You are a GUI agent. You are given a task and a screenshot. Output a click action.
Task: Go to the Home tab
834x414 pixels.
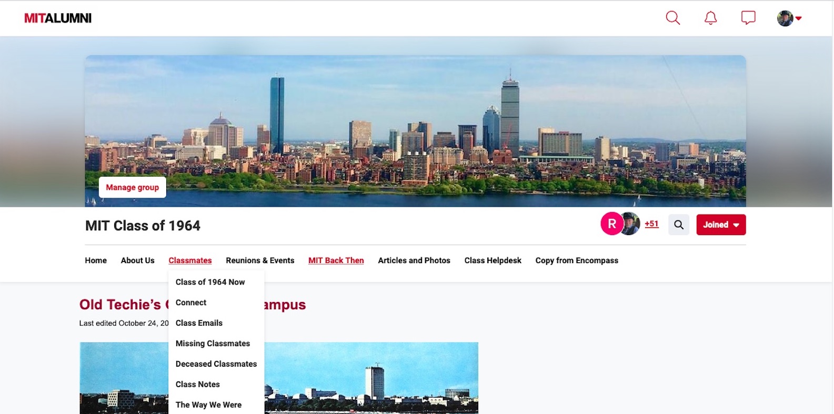pyautogui.click(x=96, y=260)
